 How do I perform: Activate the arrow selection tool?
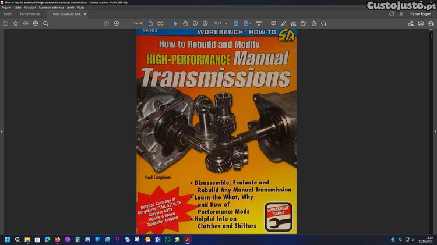pos(175,23)
